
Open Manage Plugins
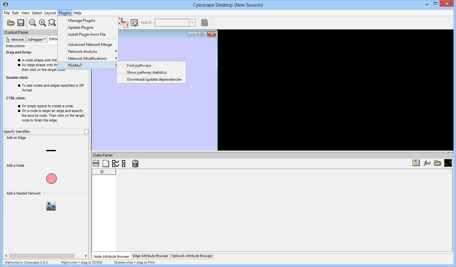88,21
